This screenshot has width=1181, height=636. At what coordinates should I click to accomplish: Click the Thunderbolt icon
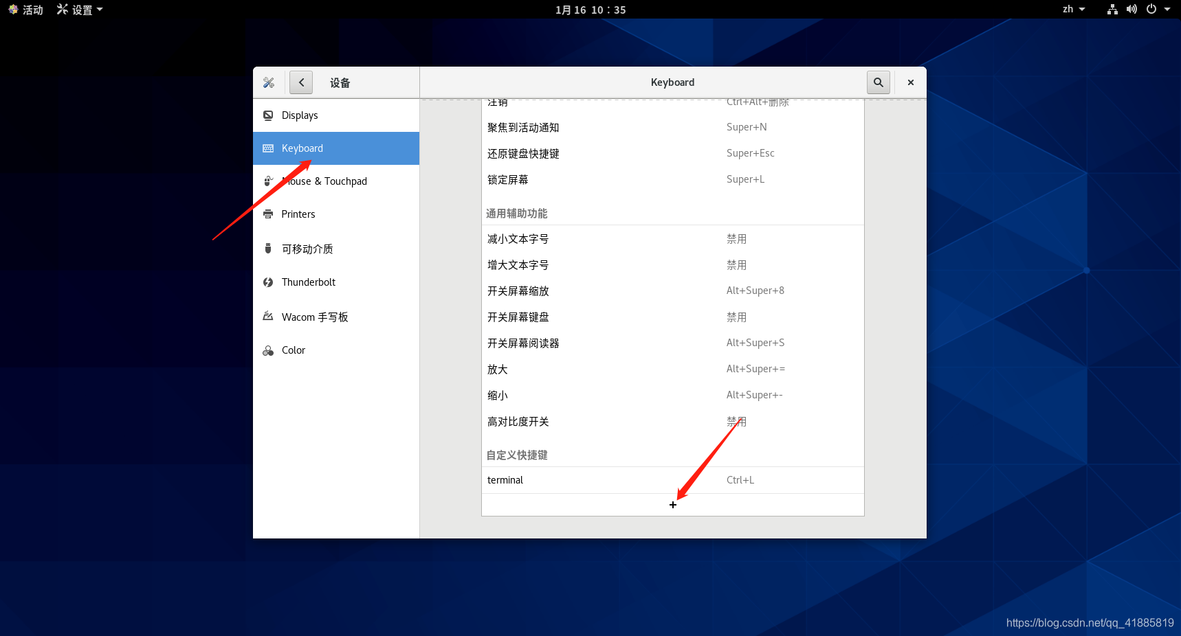tap(268, 282)
